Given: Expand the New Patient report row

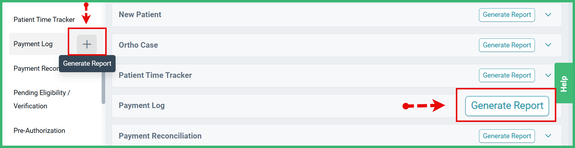Looking at the screenshot, I should (x=548, y=15).
